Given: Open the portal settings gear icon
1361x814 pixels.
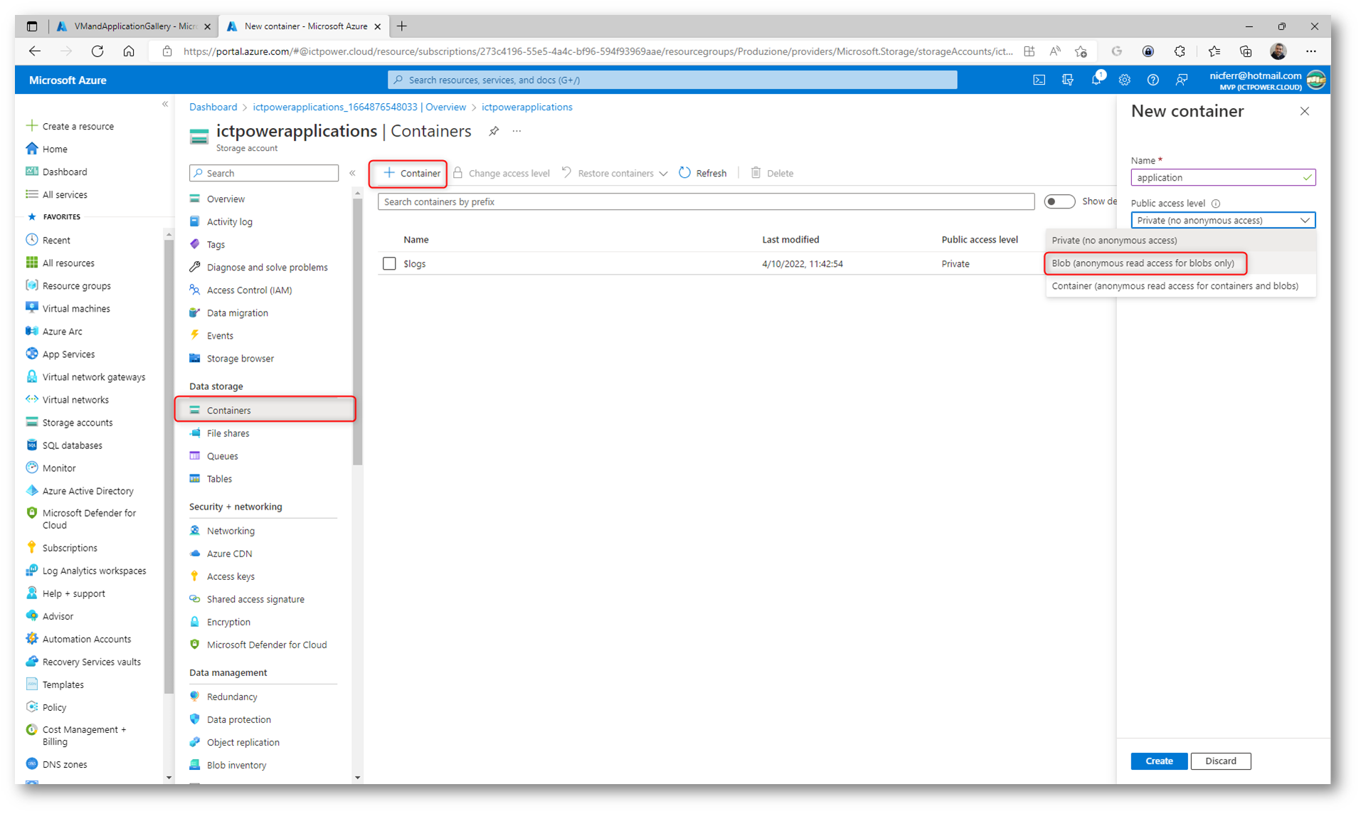Looking at the screenshot, I should point(1124,80).
